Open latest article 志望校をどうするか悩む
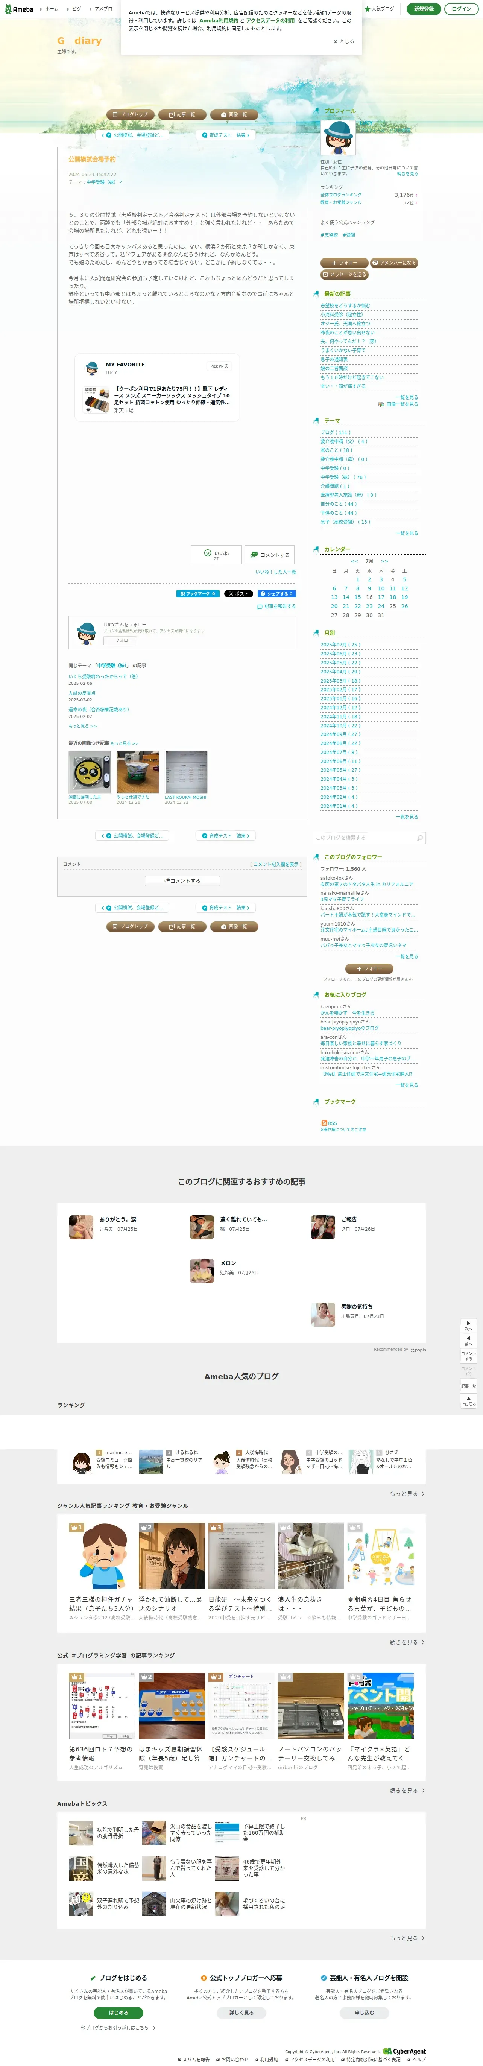The height and width of the screenshot is (2066, 483). [x=345, y=306]
